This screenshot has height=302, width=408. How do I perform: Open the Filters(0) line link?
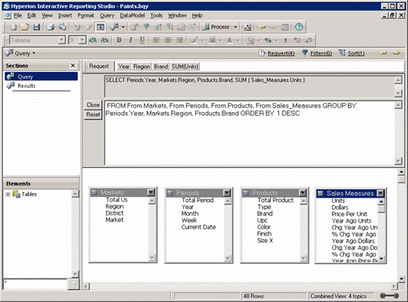point(321,53)
